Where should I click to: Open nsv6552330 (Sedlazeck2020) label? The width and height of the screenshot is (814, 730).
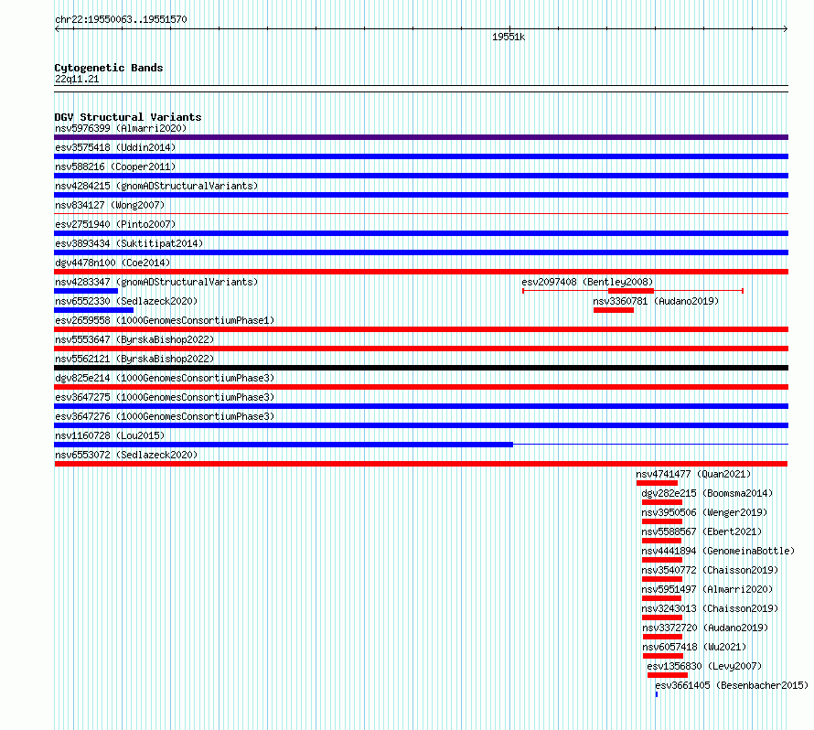click(126, 301)
